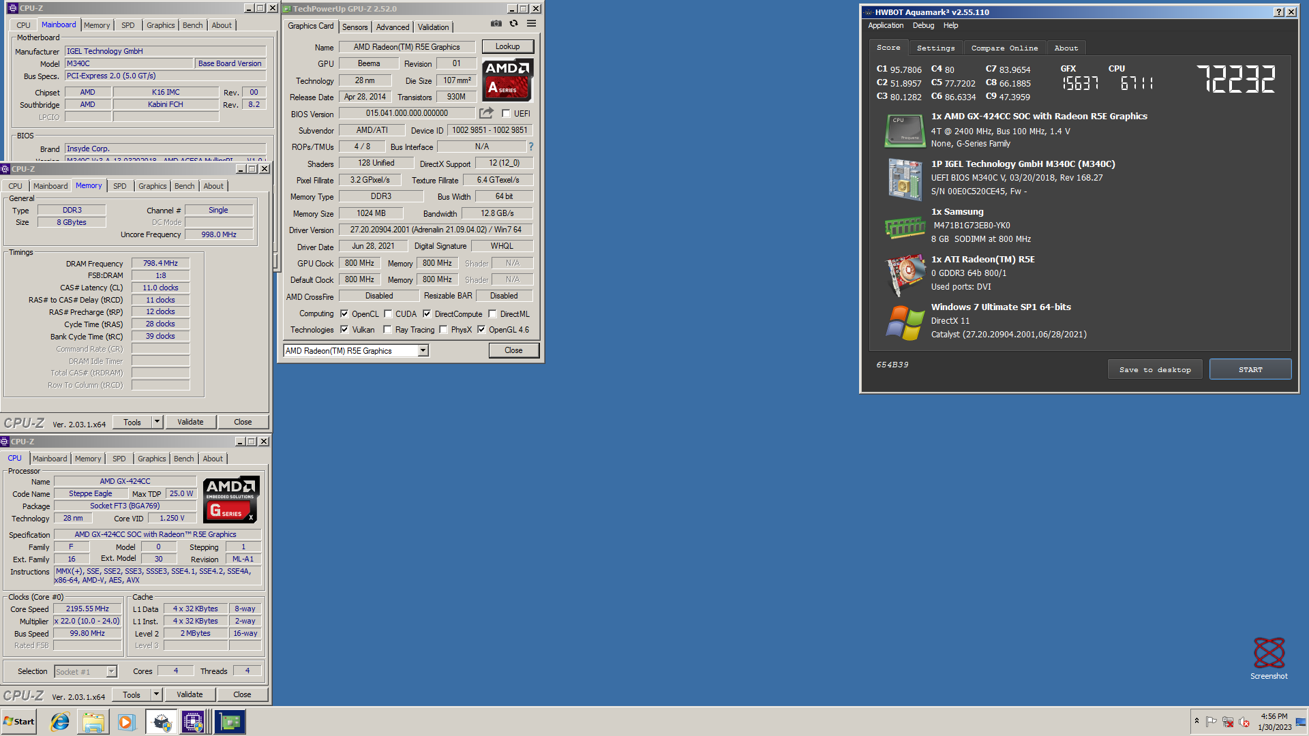Viewport: 1309px width, 736px height.
Task: Open the GPU-Z hamburger menu
Action: point(531,24)
